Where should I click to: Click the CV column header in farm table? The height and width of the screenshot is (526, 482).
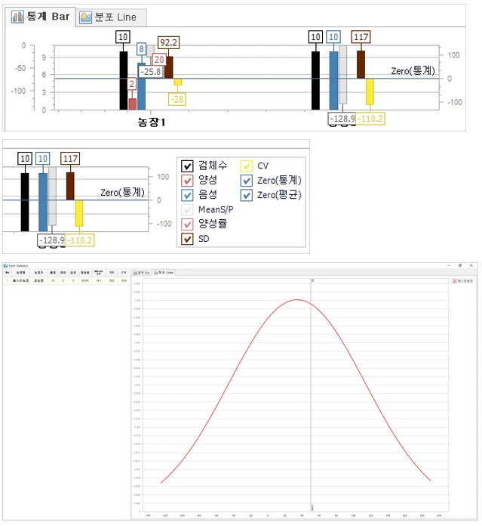pos(124,272)
